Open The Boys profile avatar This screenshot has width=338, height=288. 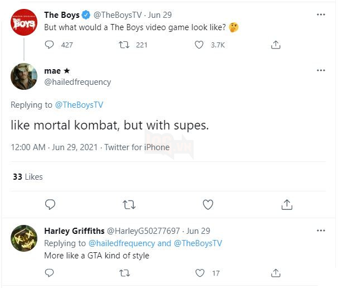pos(24,24)
